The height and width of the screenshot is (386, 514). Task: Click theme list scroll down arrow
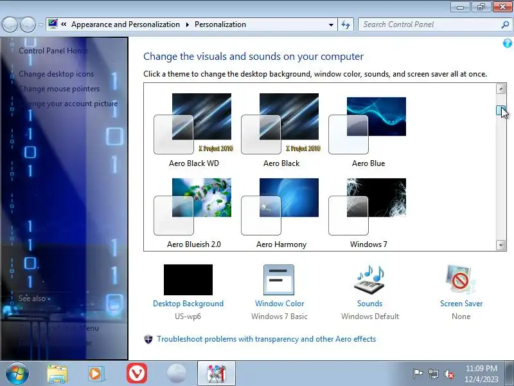click(x=501, y=245)
